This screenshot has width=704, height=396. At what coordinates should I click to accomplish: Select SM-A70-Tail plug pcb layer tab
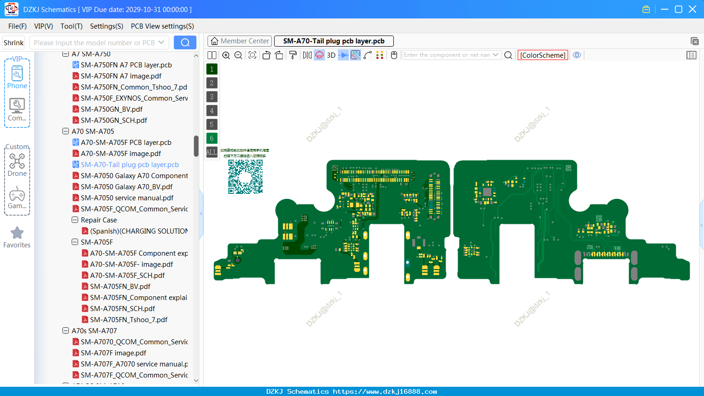coord(334,41)
